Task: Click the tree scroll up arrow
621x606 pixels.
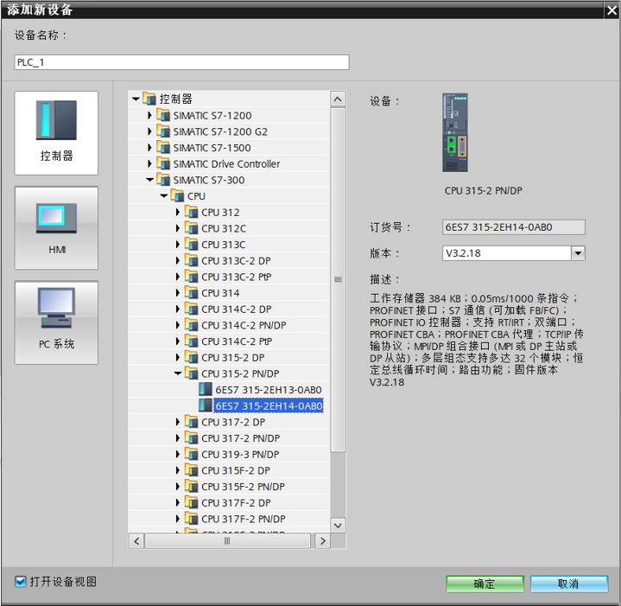Action: 338,99
